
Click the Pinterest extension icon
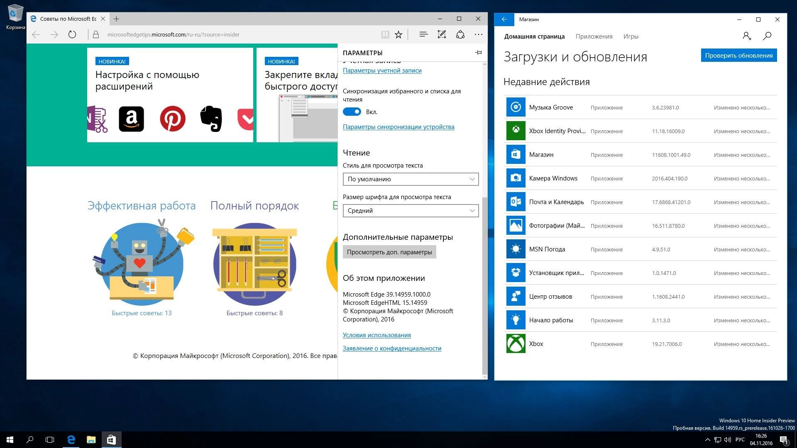pyautogui.click(x=173, y=119)
